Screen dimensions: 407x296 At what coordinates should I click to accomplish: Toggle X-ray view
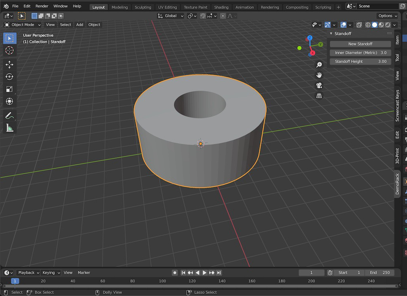[359, 25]
